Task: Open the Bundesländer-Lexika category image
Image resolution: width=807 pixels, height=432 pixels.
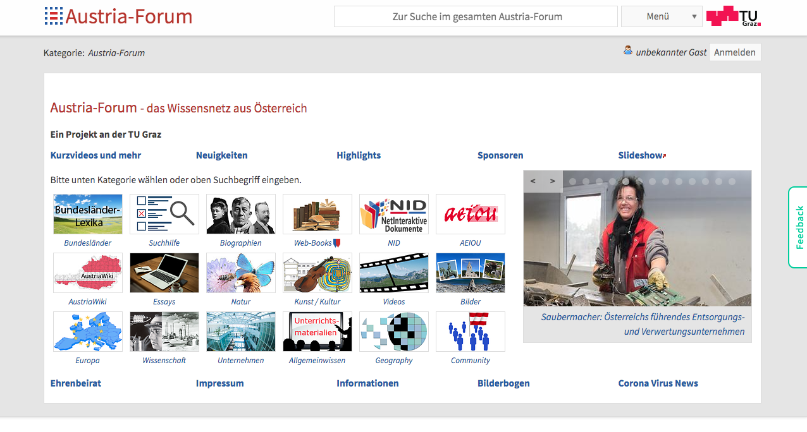Action: (x=88, y=214)
